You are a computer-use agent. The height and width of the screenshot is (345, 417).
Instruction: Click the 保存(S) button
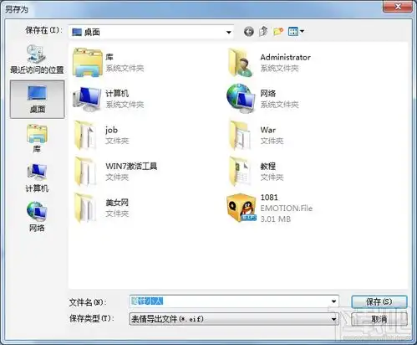point(379,301)
